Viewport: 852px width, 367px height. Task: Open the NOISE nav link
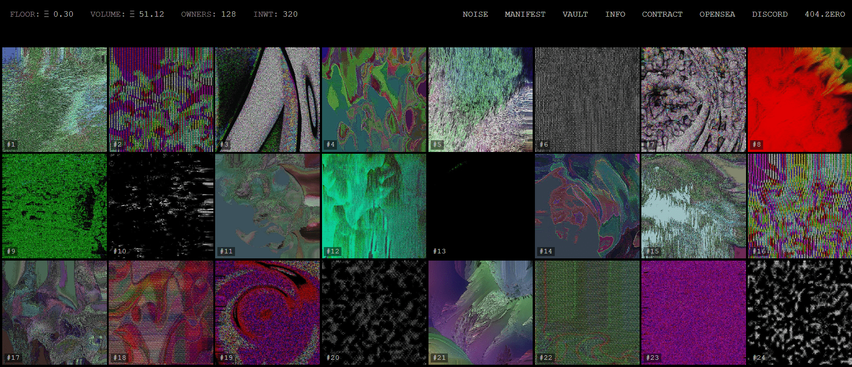[x=475, y=14]
